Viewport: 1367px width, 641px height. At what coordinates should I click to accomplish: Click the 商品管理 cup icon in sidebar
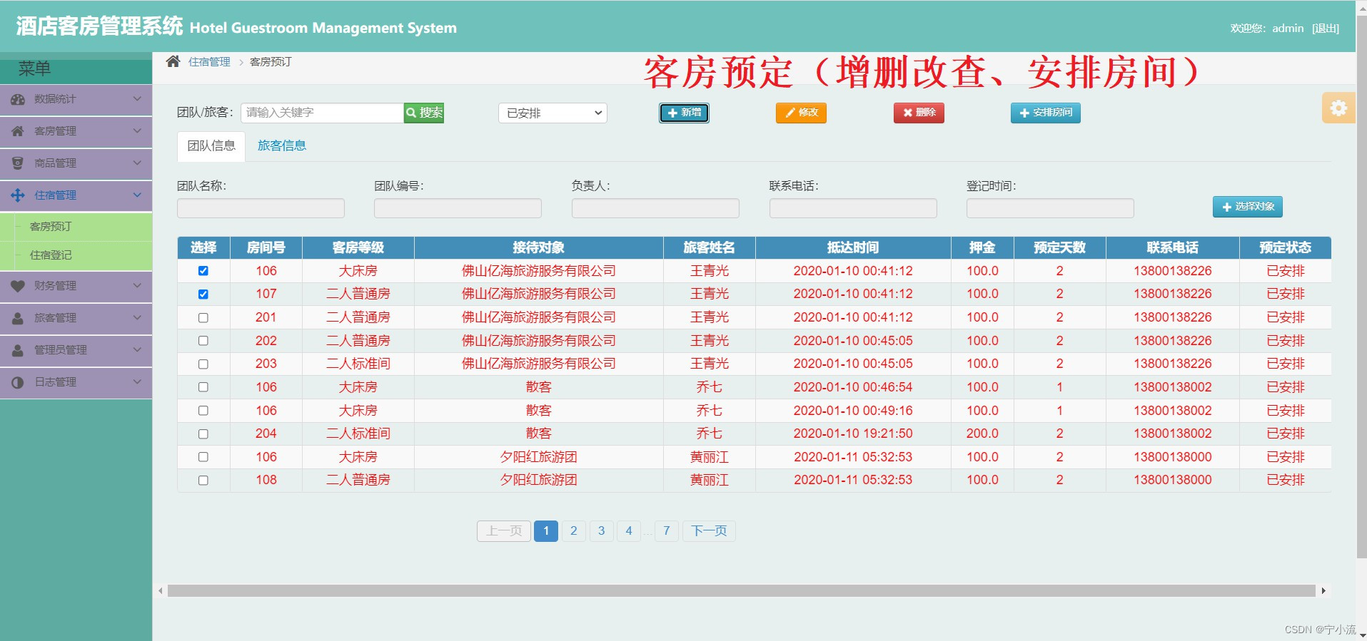(18, 163)
